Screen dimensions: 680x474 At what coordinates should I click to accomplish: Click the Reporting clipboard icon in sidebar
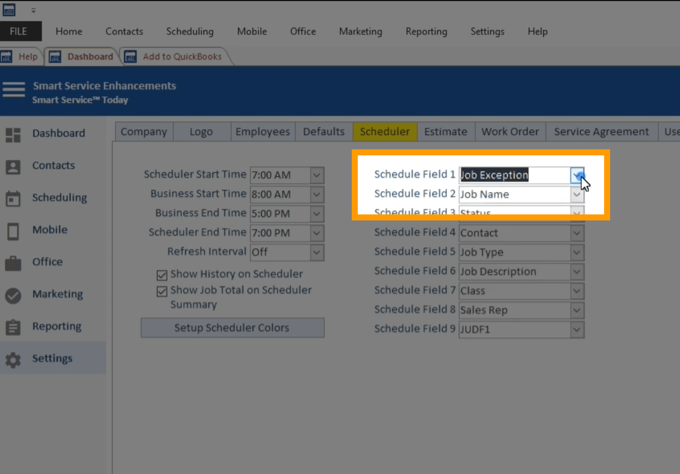[x=13, y=328]
